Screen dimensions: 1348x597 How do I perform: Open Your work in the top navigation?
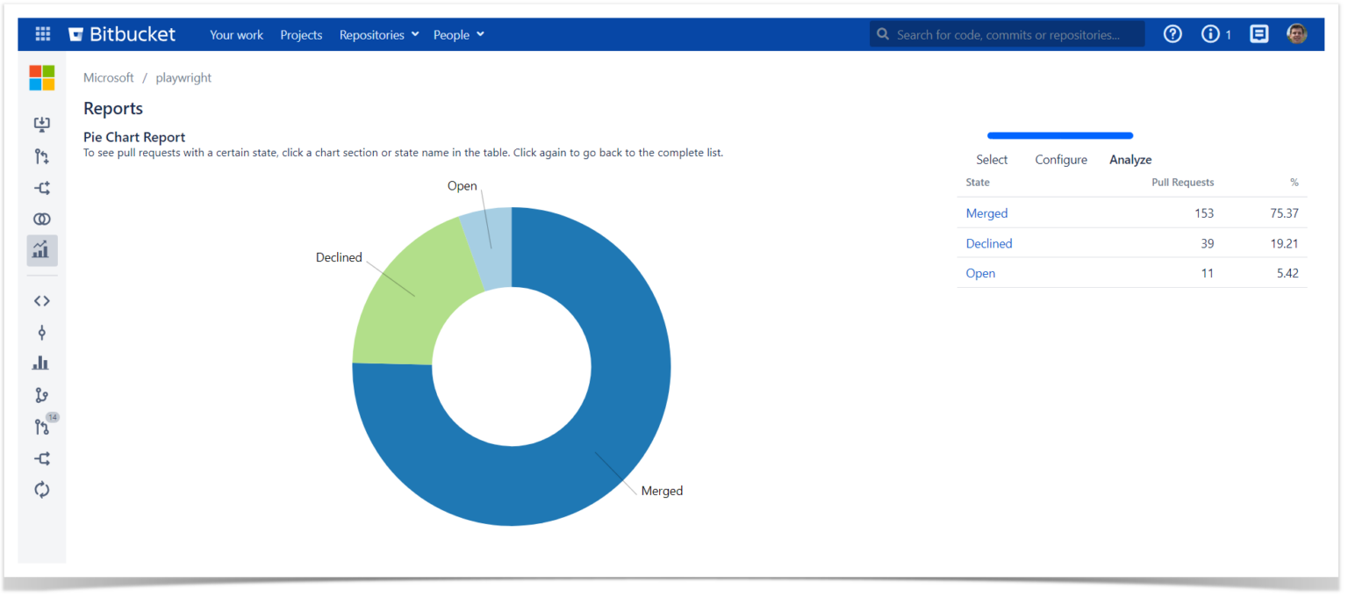pos(236,35)
